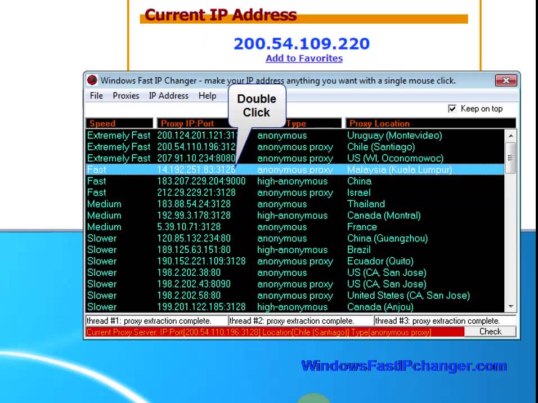Select the Thailand proxy row
The width and height of the screenshot is (538, 403).
click(x=295, y=204)
